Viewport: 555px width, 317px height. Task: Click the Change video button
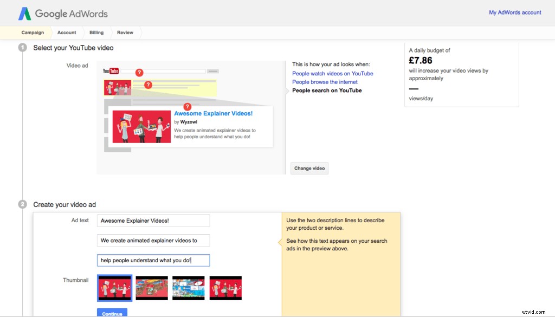coord(309,168)
